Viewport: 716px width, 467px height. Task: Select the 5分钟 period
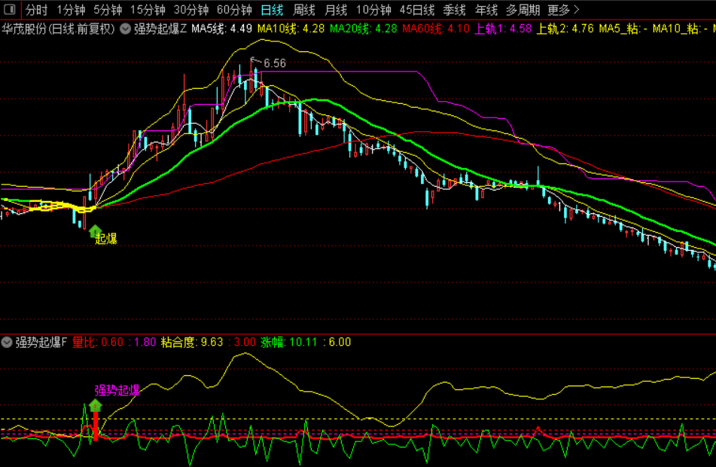click(x=108, y=10)
